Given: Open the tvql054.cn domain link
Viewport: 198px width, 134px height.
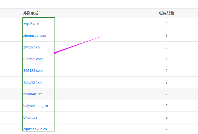Looking at the screenshot, I should point(31,24).
